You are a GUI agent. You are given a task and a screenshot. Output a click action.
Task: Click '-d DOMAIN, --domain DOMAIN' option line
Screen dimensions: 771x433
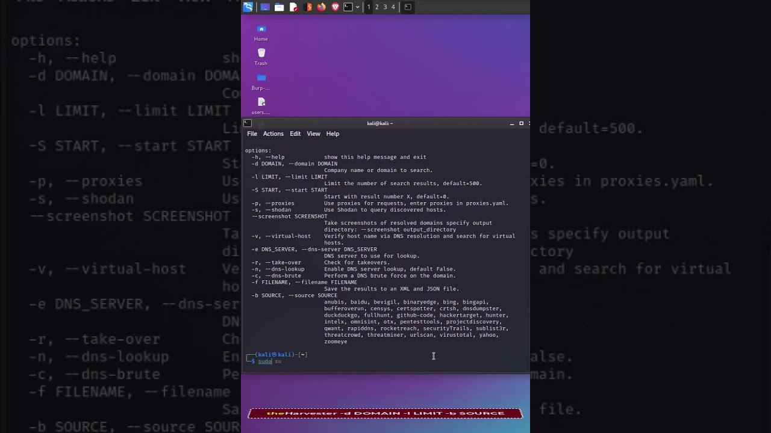[x=295, y=164]
